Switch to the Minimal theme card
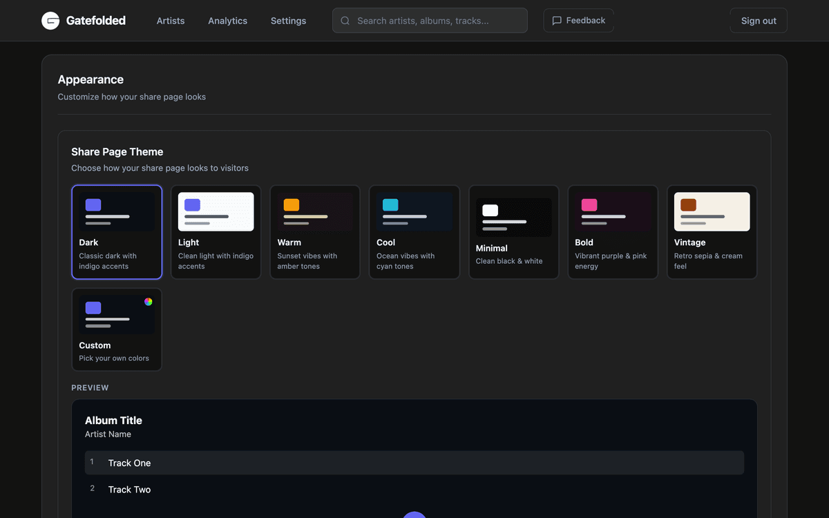 [513, 232]
